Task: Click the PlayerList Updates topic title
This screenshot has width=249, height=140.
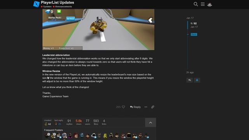Action: pos(58,3)
